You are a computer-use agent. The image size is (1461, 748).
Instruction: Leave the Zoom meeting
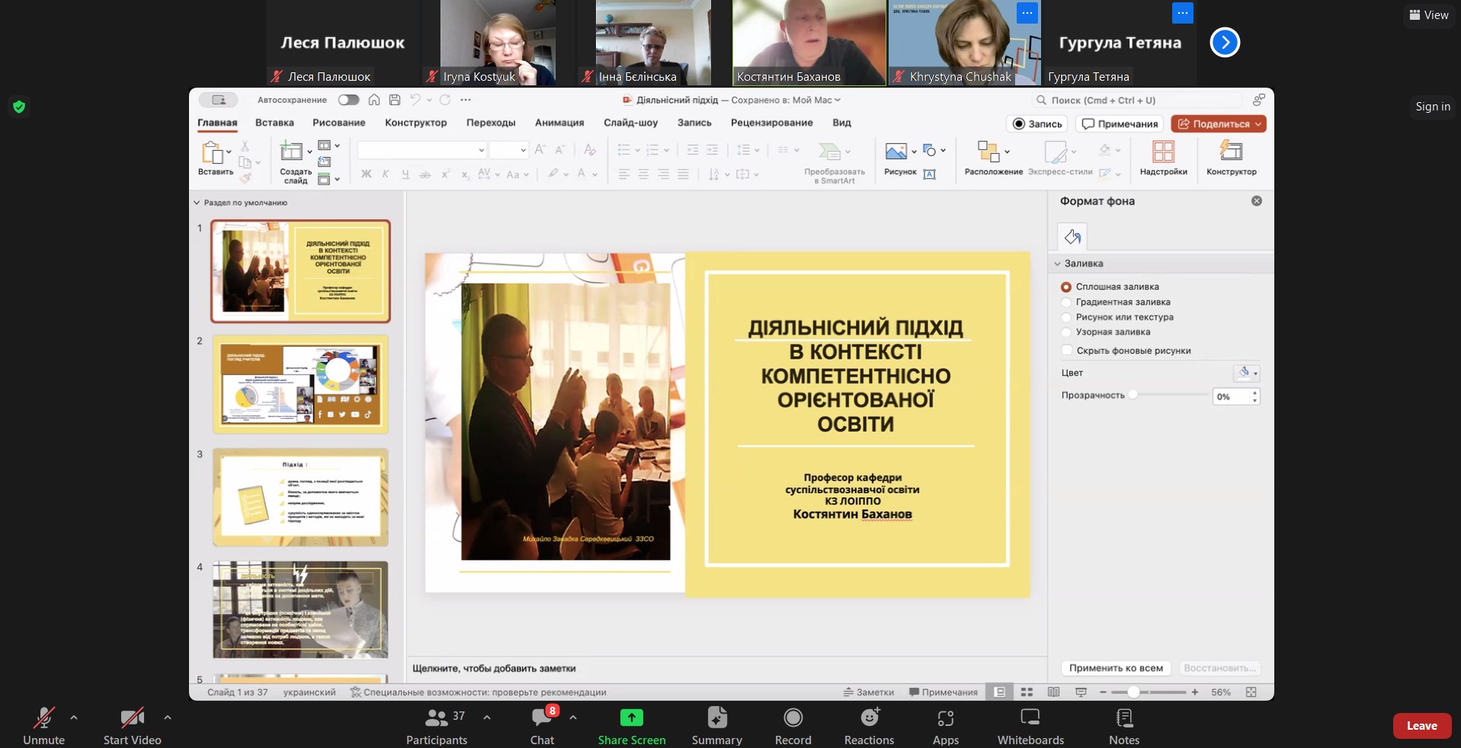click(1421, 726)
